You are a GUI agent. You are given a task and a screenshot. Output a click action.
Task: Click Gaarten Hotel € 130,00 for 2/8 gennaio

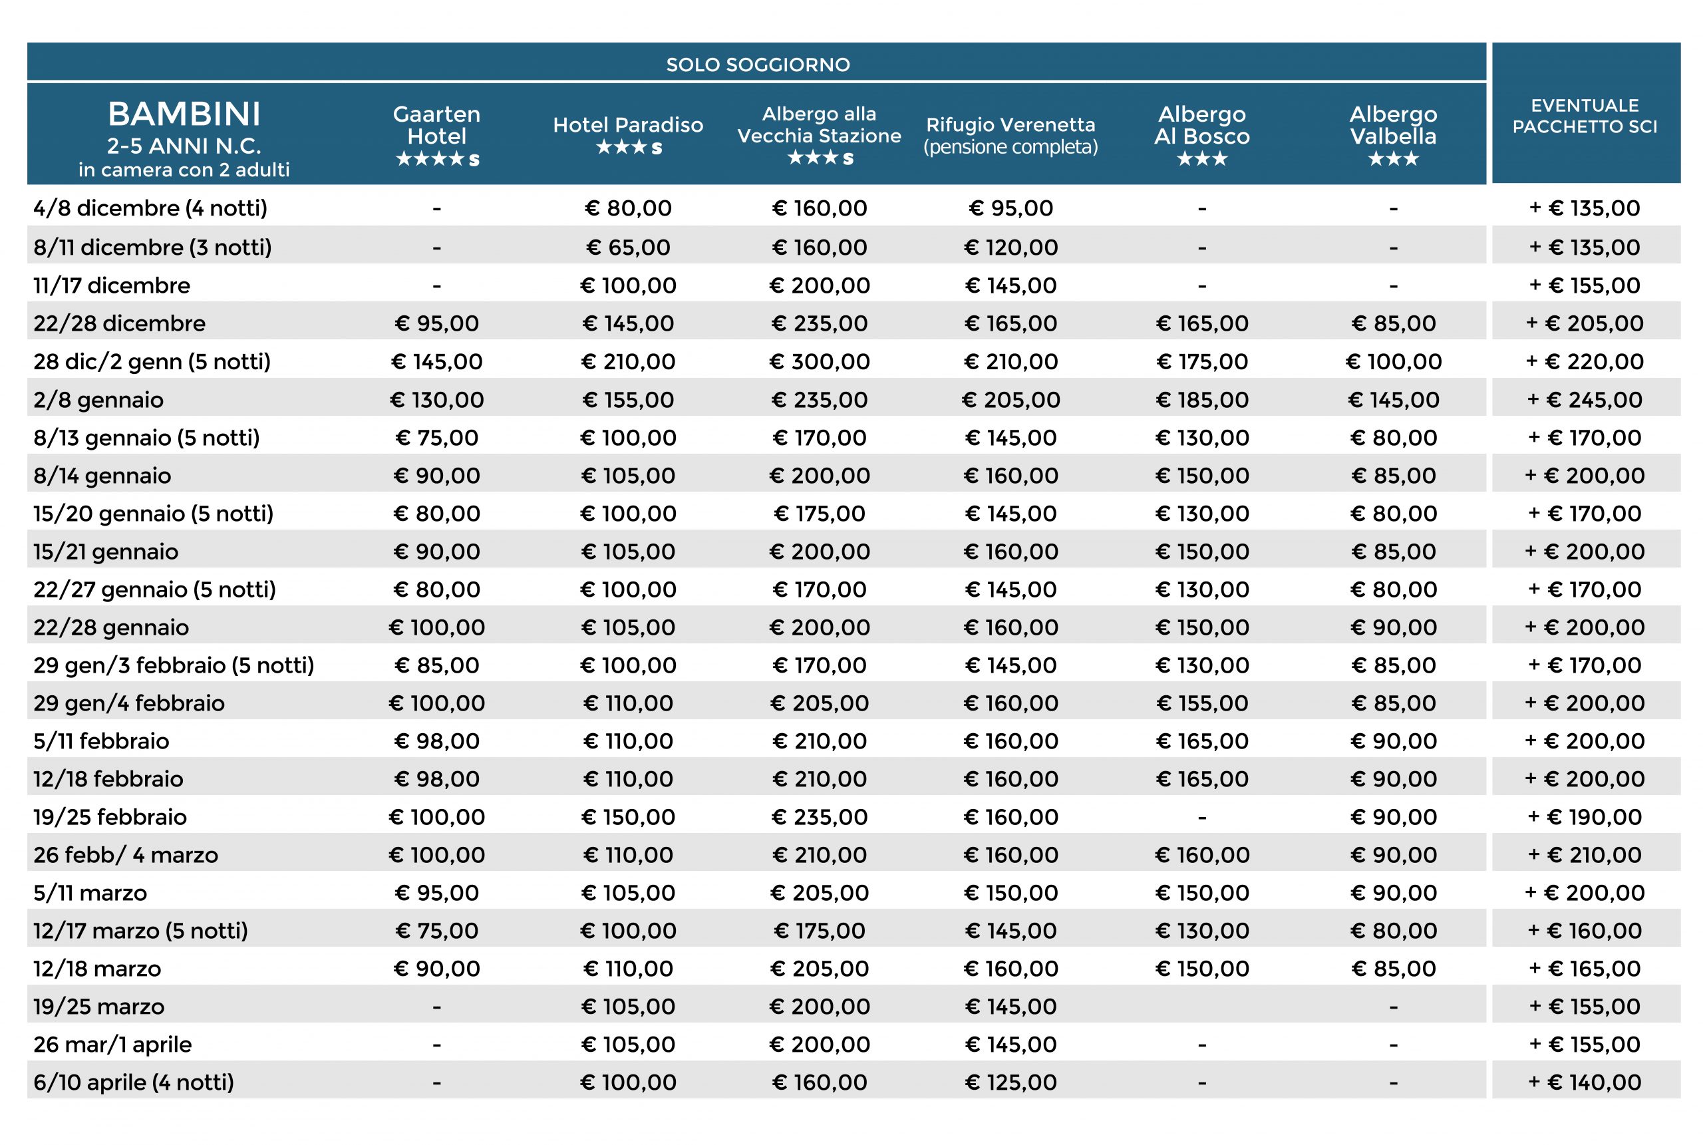point(436,401)
